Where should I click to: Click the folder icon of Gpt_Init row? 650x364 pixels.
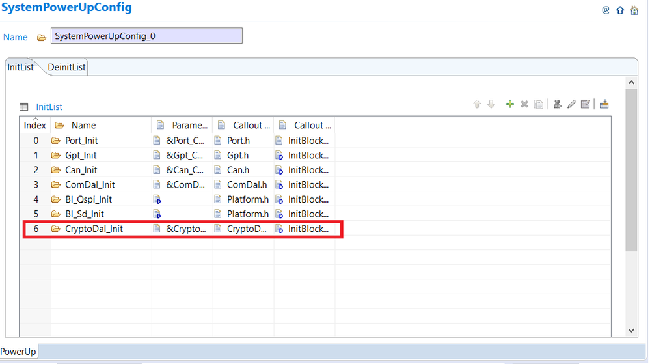pyautogui.click(x=56, y=155)
